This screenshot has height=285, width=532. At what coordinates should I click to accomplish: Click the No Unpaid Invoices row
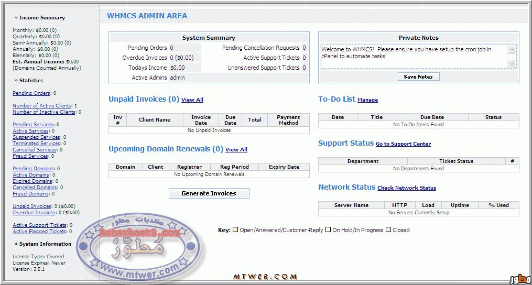[x=209, y=130]
